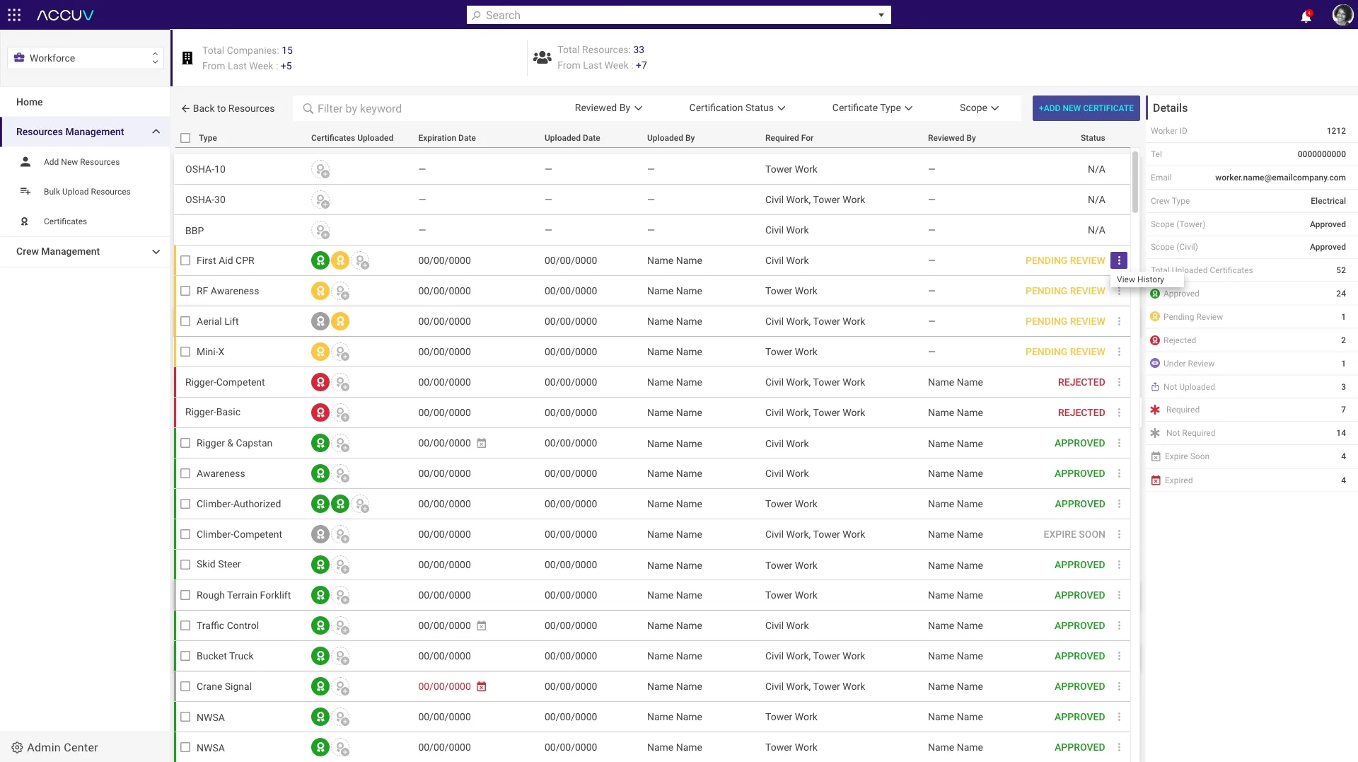Viewport: 1358px width, 762px height.
Task: Select Bulk Upload Resources in sidebar
Action: 87,192
